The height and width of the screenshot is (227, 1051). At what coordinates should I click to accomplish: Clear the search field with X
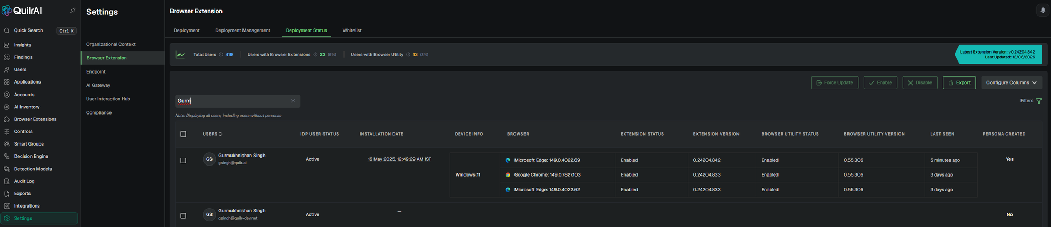tap(293, 101)
